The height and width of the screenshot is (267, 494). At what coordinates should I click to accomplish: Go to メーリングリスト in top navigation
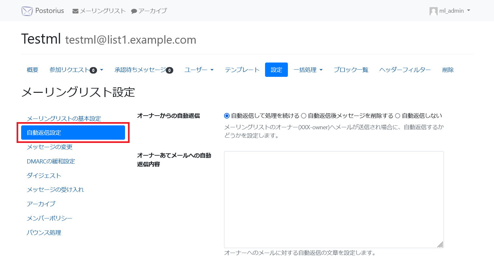pyautogui.click(x=99, y=11)
